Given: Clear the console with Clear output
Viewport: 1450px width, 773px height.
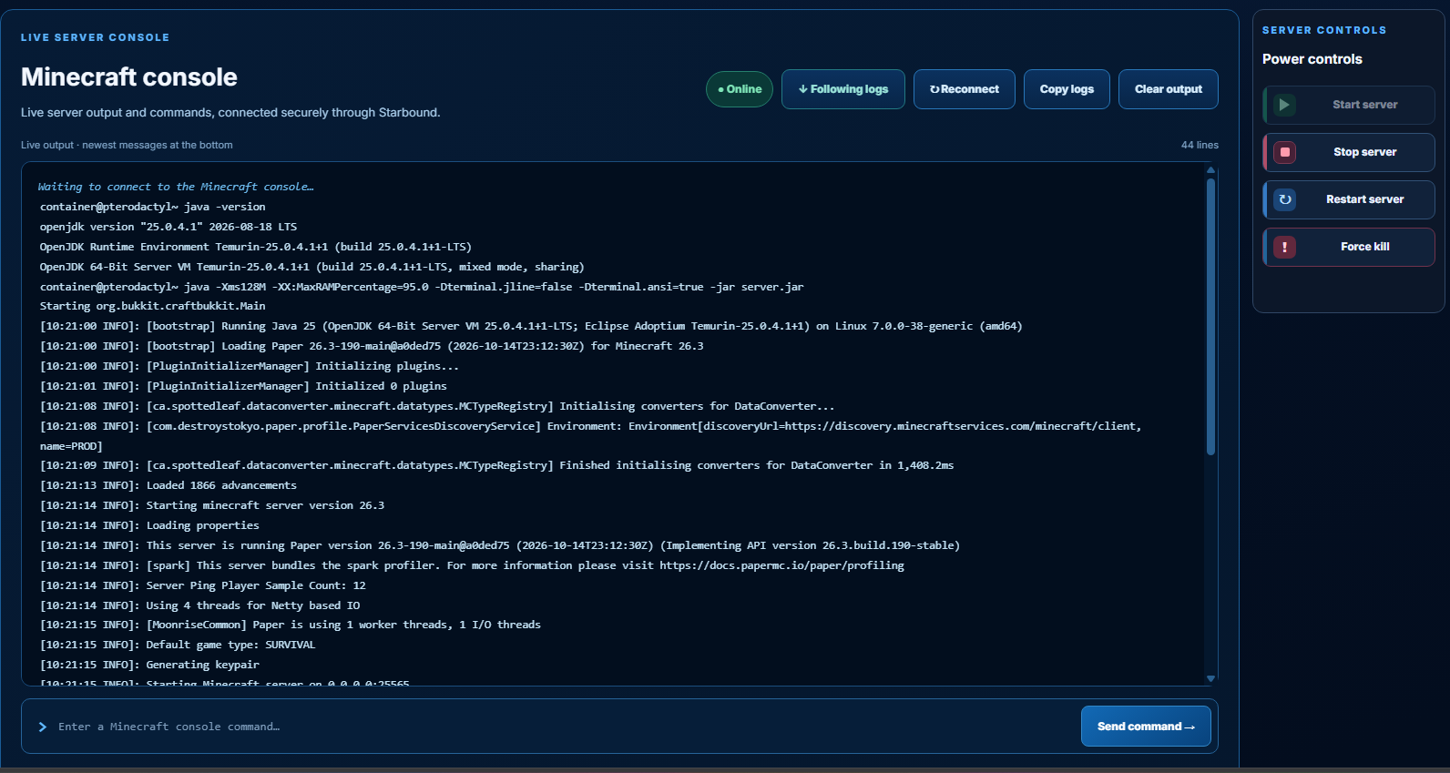Looking at the screenshot, I should point(1169,89).
